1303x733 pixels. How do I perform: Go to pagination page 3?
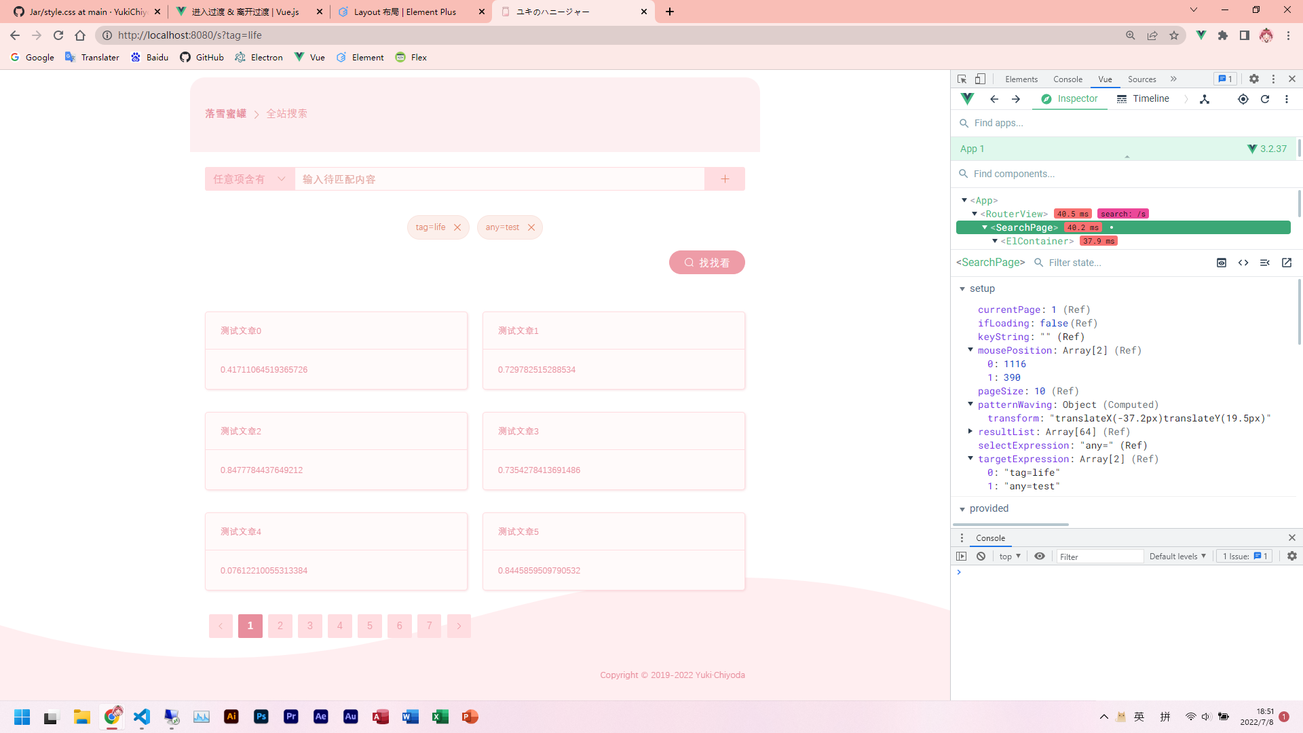point(310,626)
